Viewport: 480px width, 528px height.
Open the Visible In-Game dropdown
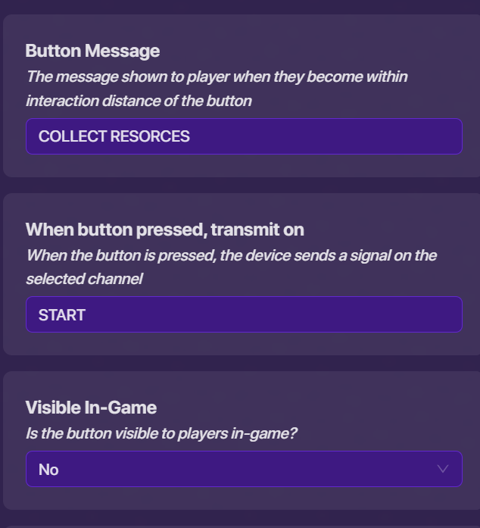[x=244, y=470]
